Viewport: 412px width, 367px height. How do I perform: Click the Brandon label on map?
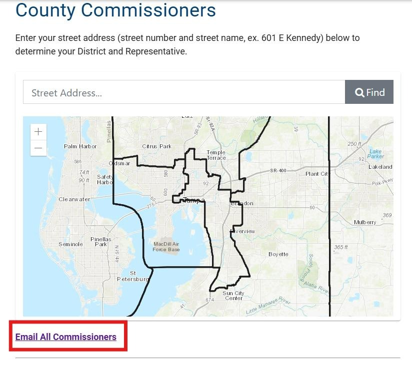click(x=242, y=204)
